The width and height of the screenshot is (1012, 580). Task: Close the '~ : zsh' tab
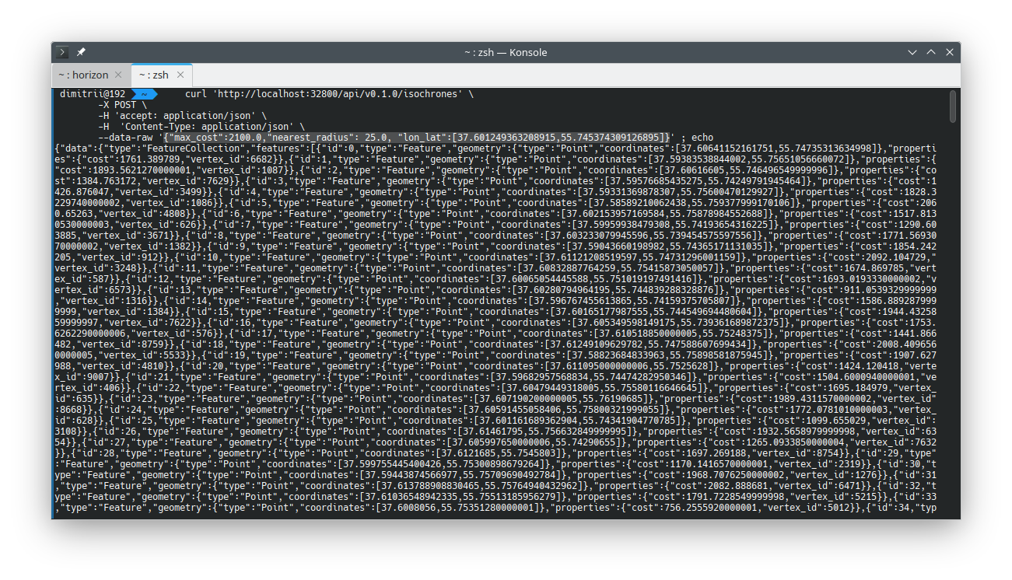(x=180, y=75)
